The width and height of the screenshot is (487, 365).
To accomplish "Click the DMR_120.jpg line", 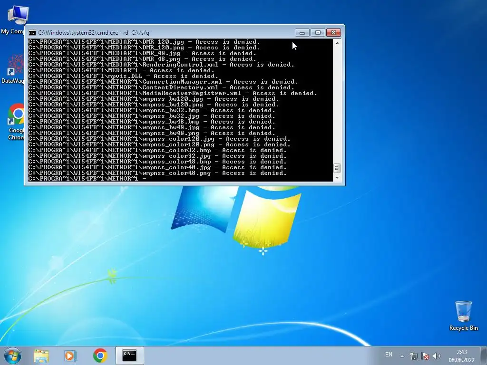I will tap(144, 42).
